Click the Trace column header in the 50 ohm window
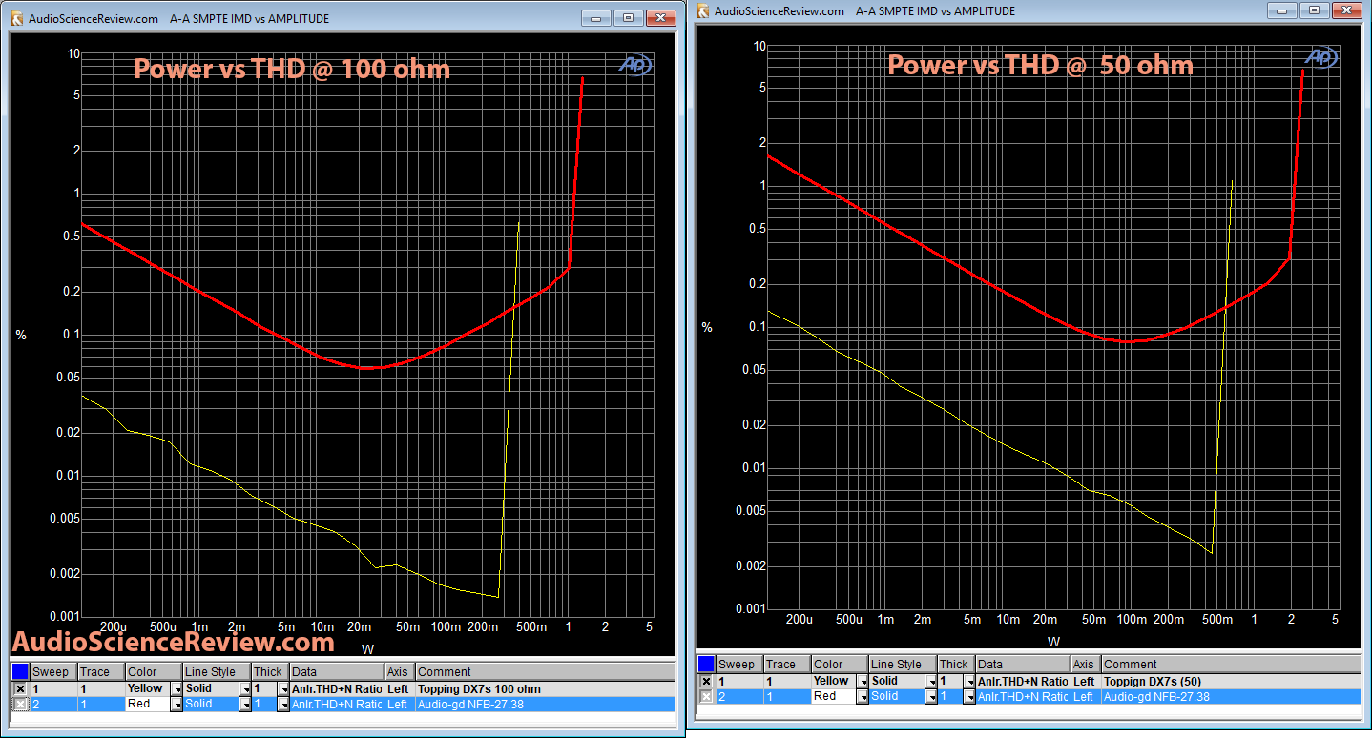The height and width of the screenshot is (738, 1372). pos(787,664)
